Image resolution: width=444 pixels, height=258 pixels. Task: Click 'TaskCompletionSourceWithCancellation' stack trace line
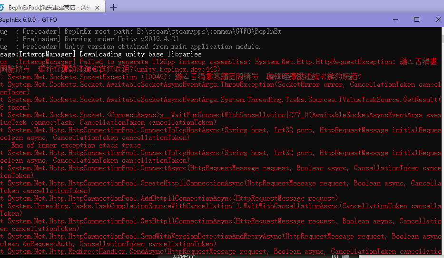[221, 206]
